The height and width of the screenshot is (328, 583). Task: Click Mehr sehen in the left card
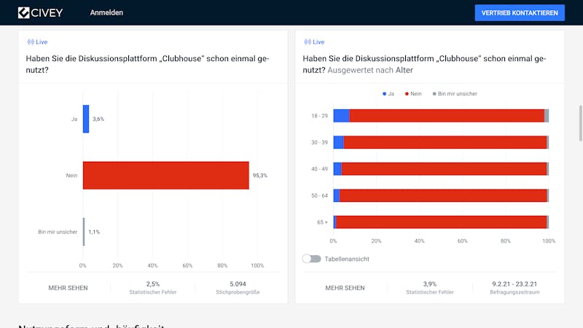pos(68,288)
